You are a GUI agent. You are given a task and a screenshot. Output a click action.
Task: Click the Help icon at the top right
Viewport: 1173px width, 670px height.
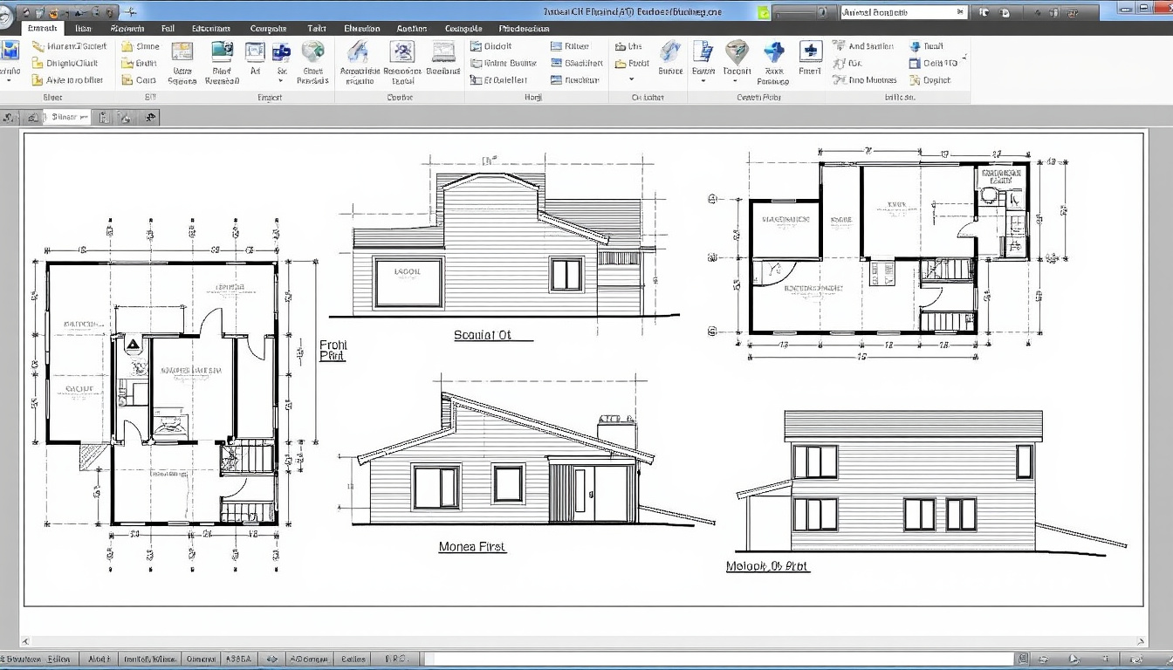1073,12
